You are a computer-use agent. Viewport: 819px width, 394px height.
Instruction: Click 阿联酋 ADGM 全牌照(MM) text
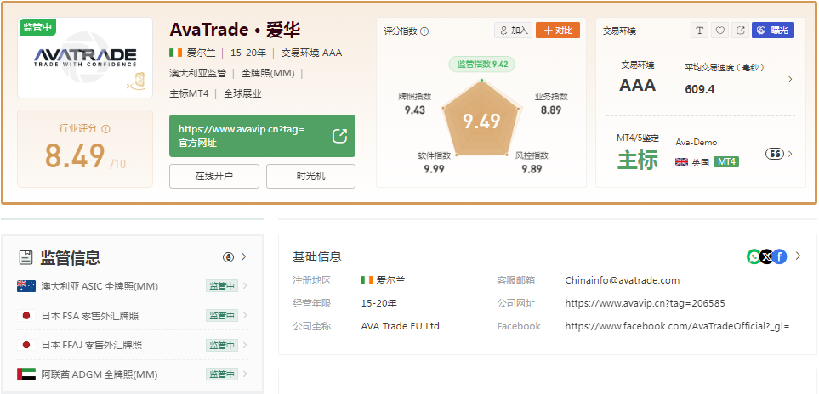coord(100,374)
